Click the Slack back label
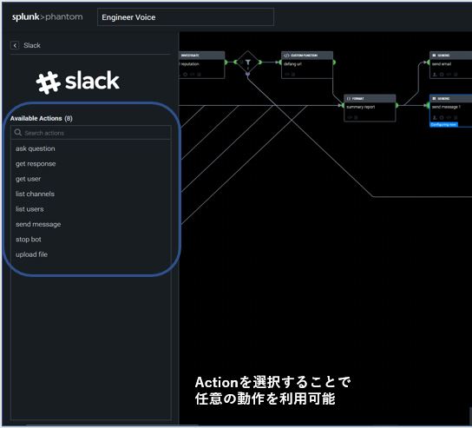 coord(32,45)
